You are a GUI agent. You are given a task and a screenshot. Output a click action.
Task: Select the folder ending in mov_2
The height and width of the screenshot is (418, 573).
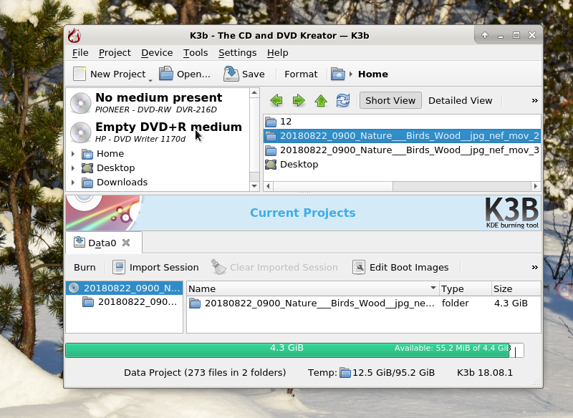click(x=402, y=136)
